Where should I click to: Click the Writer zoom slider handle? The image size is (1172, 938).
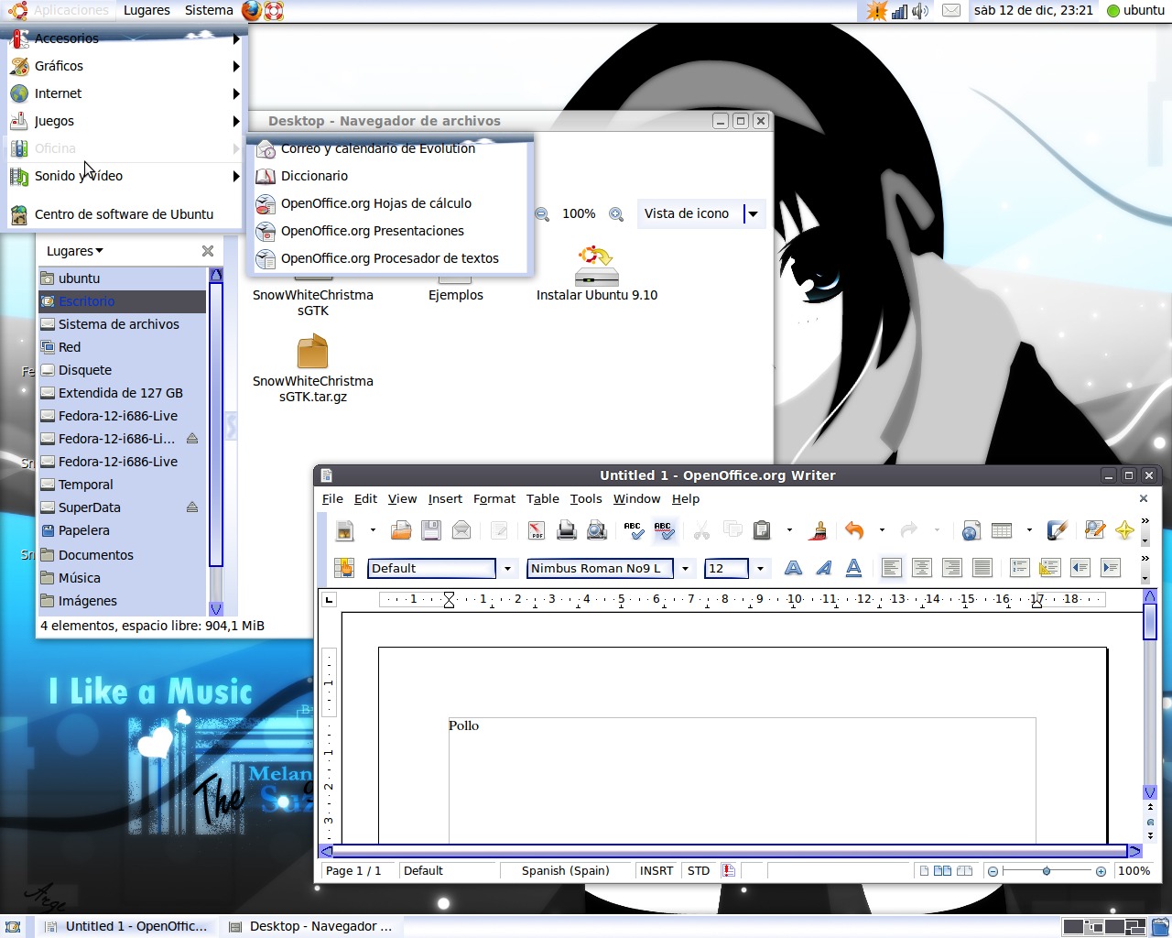1047,871
